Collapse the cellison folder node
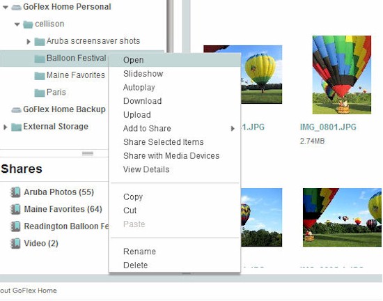Viewport: 383px width, 301px height. pyautogui.click(x=17, y=24)
